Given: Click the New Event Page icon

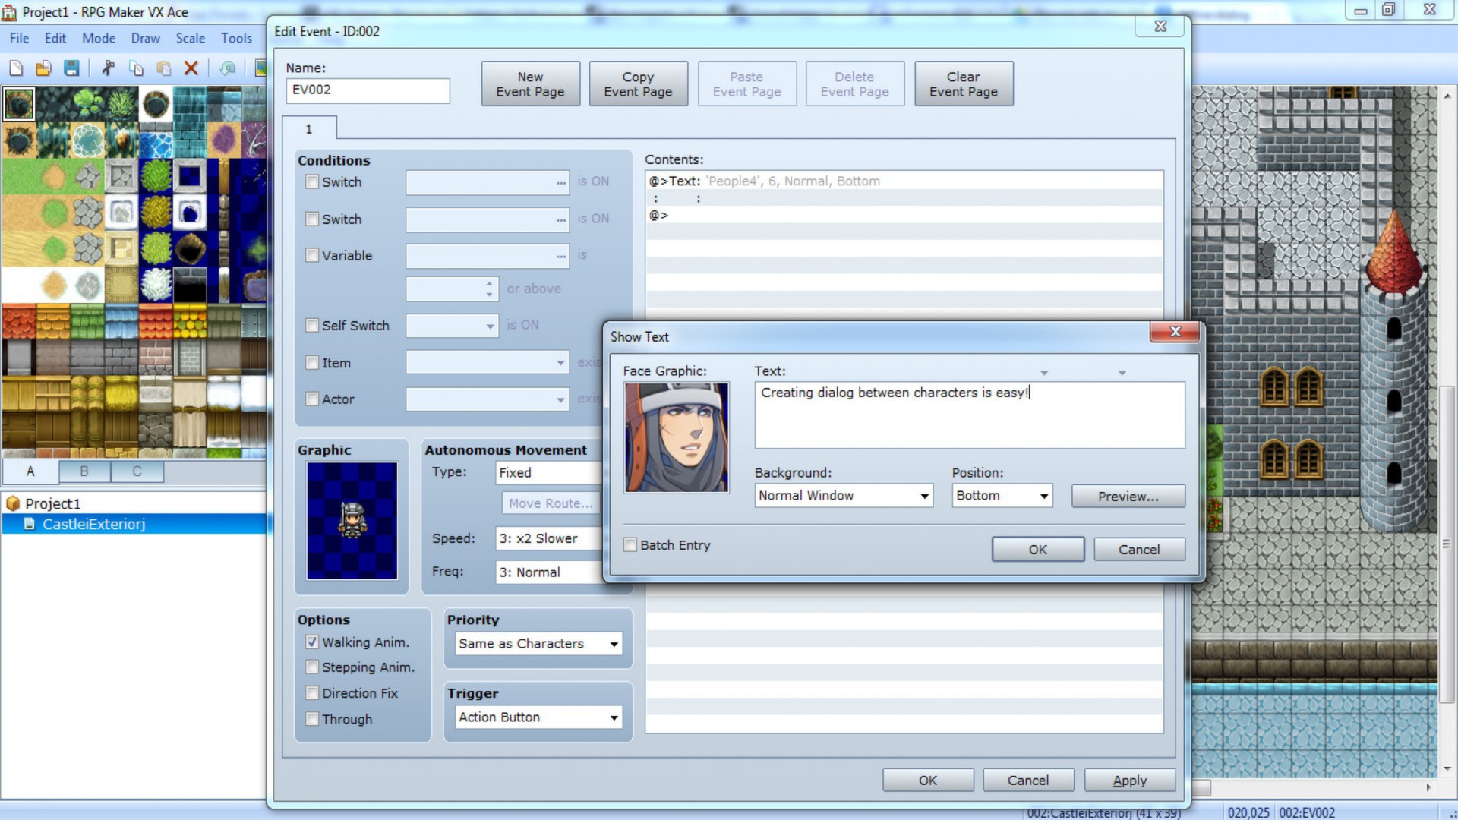Looking at the screenshot, I should click(x=530, y=84).
